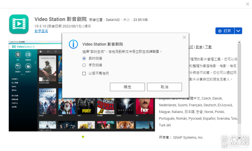The width and height of the screenshot is (252, 151).
Task: Click the Everest poster thumbnail
Action: coord(48,101)
